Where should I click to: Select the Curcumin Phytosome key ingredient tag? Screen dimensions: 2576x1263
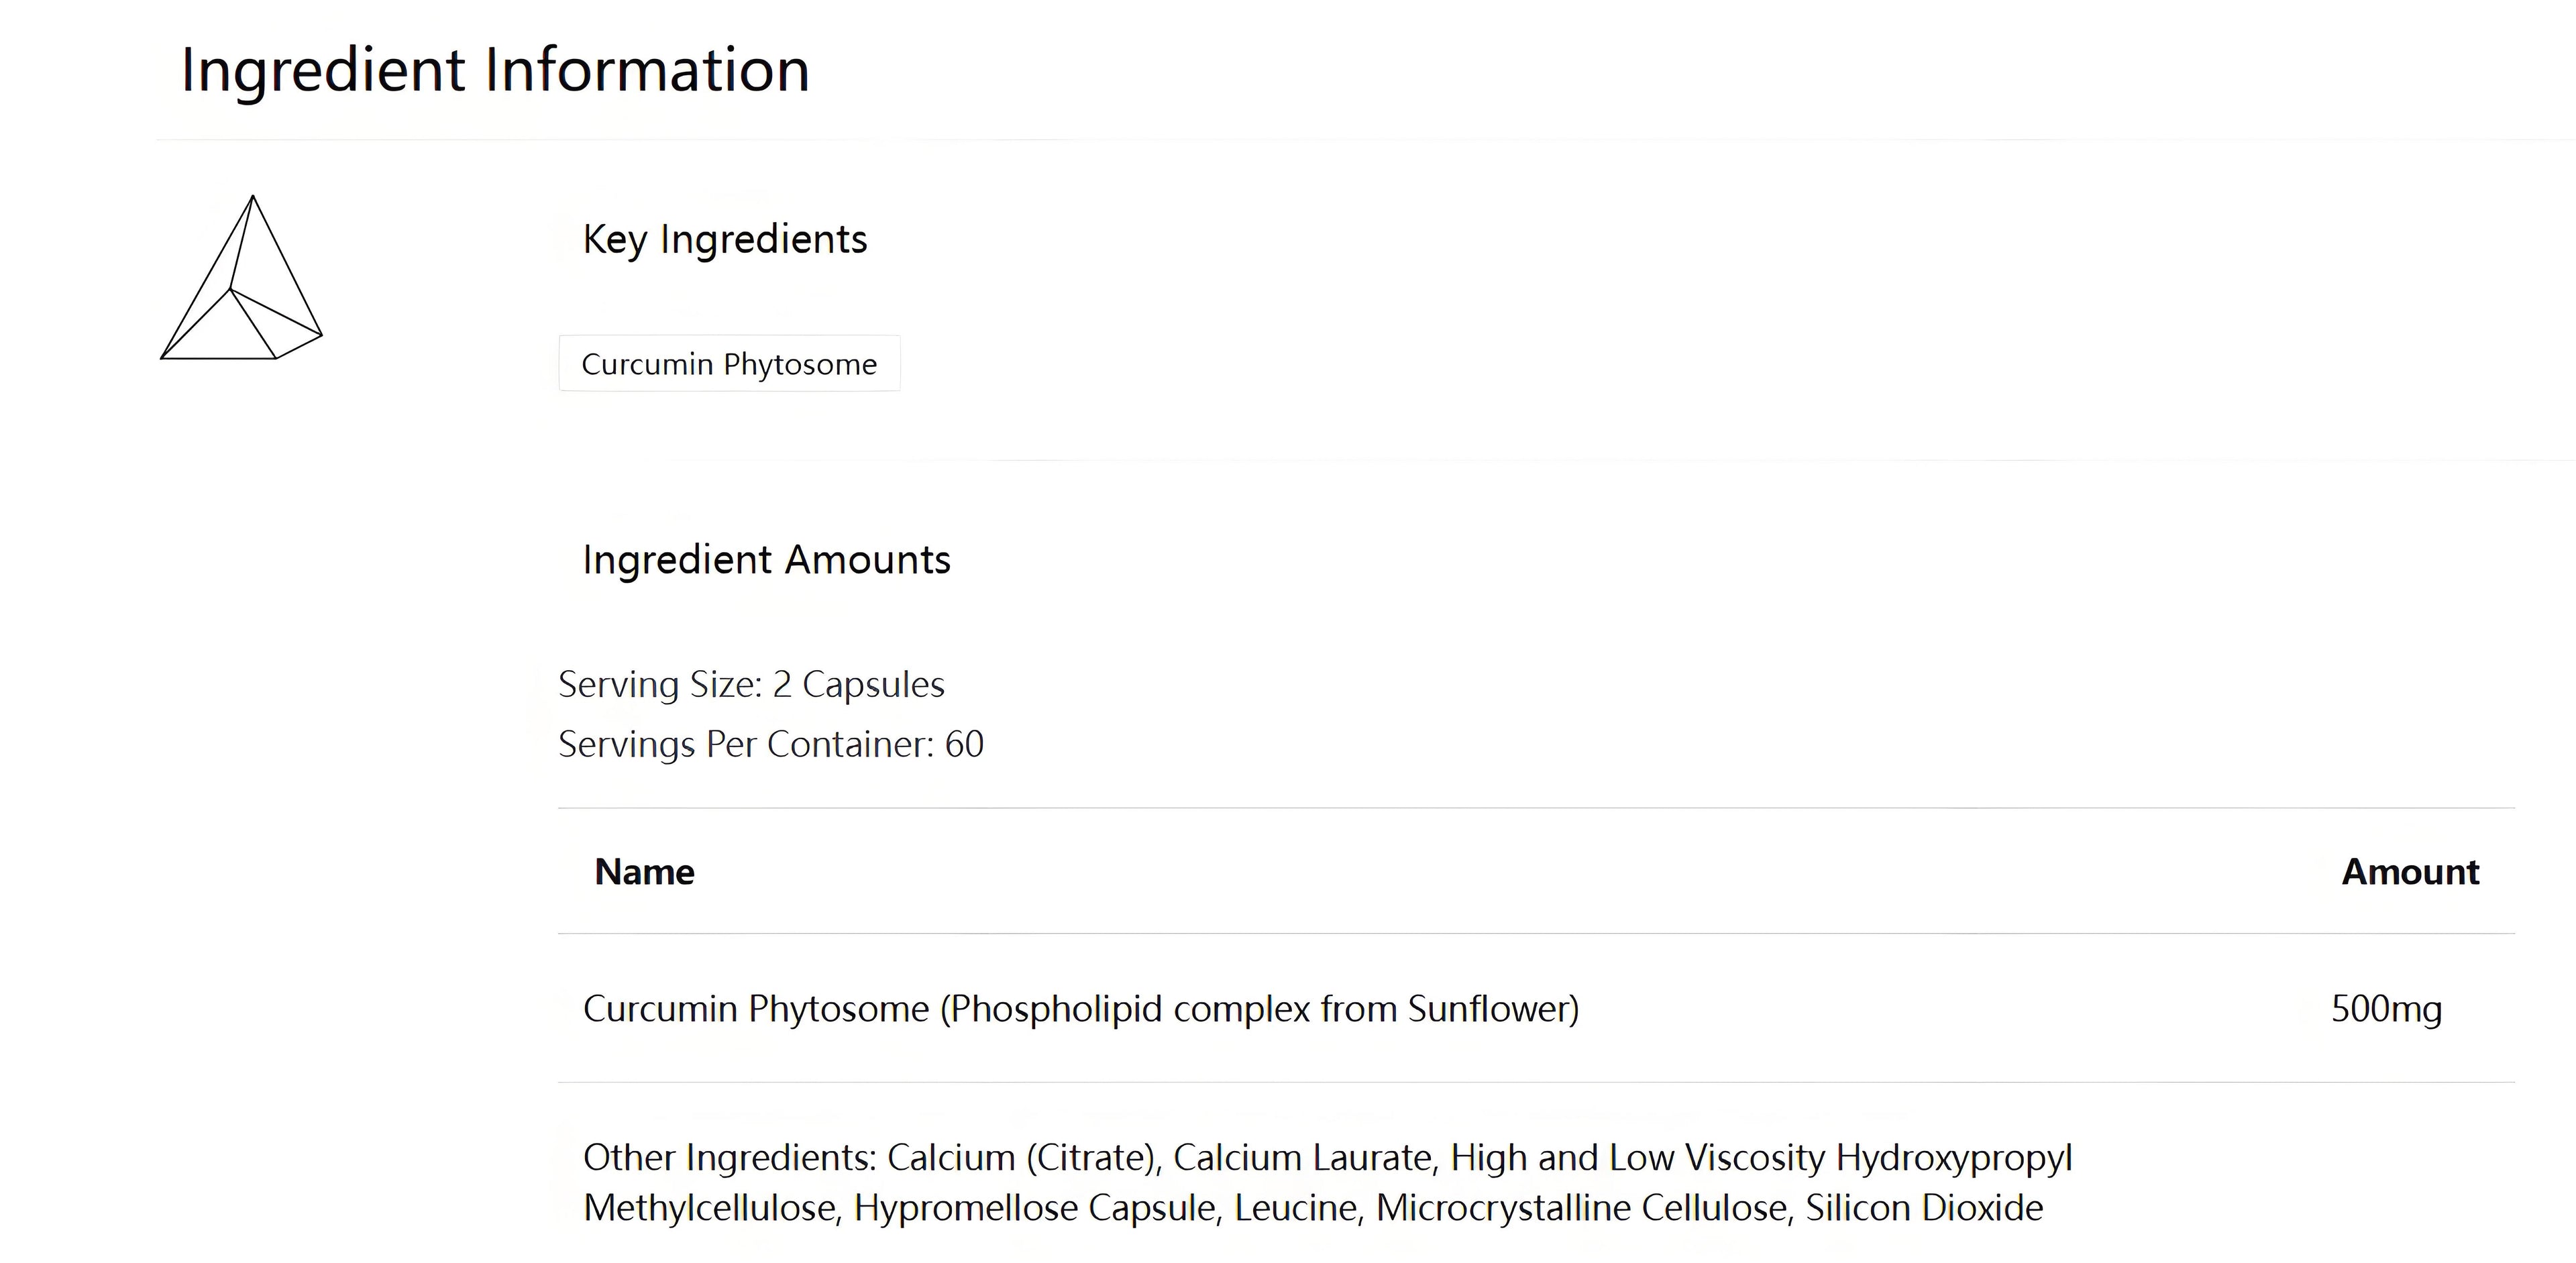click(729, 364)
